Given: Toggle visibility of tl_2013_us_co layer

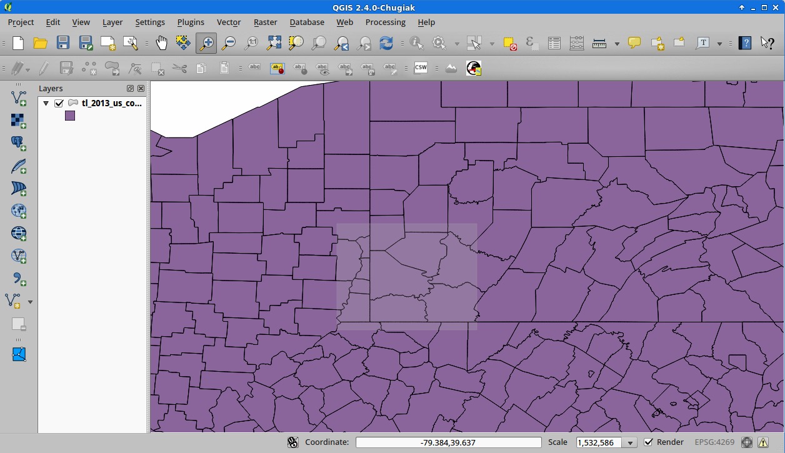Looking at the screenshot, I should click(59, 103).
